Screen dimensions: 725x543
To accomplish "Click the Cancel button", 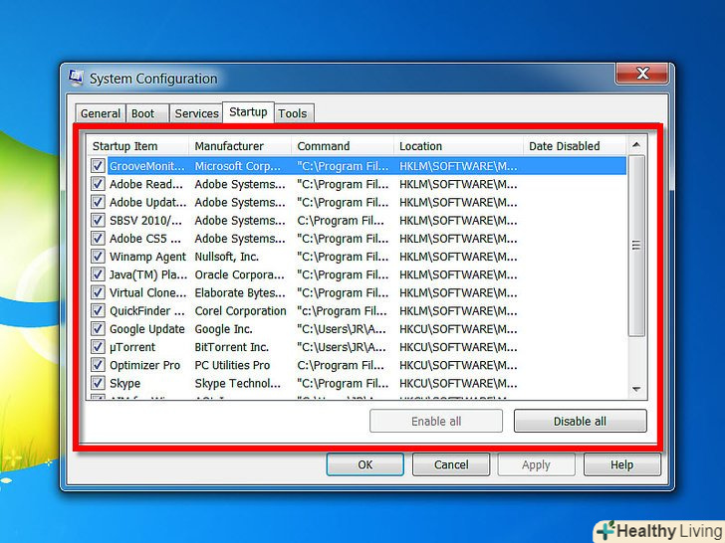I will (451, 464).
